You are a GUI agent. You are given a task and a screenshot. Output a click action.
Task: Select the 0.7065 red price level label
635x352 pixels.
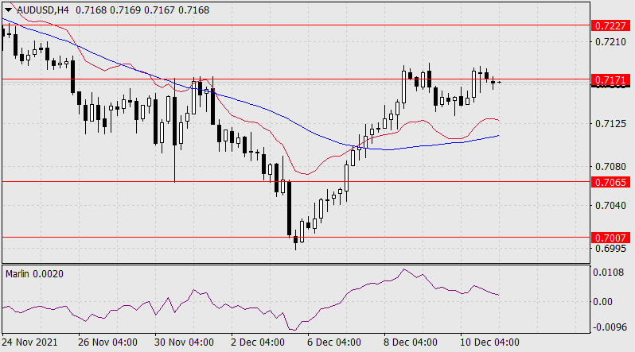(610, 182)
